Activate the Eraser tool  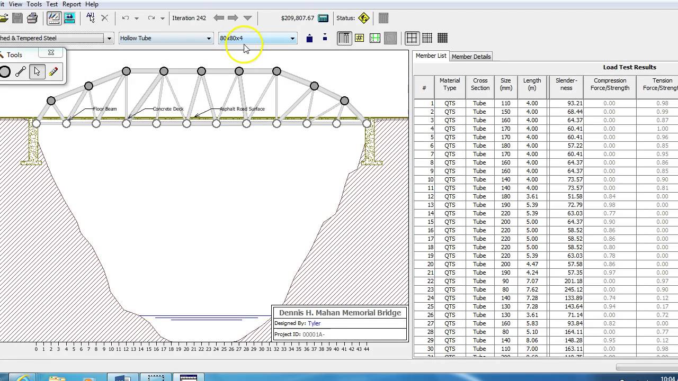53,71
